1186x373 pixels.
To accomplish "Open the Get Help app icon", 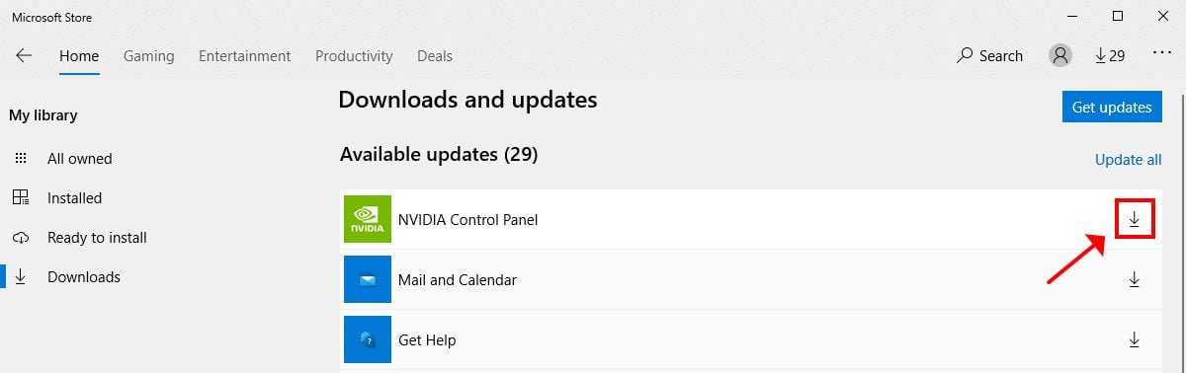I will click(x=368, y=339).
